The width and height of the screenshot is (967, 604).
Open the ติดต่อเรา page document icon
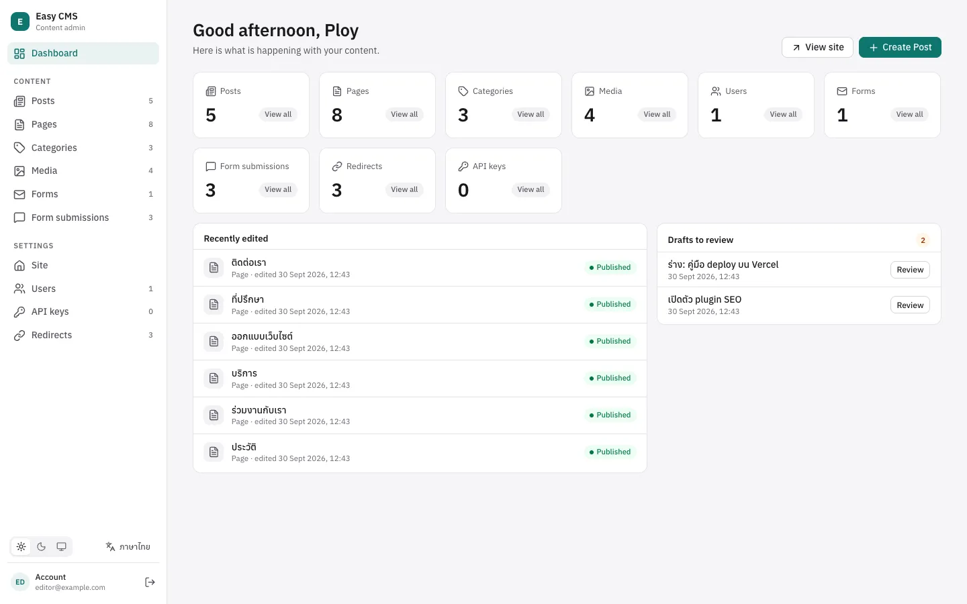214,268
